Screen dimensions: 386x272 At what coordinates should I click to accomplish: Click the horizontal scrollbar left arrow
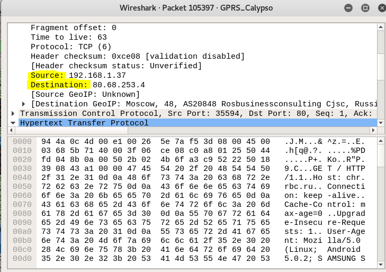(x=11, y=130)
